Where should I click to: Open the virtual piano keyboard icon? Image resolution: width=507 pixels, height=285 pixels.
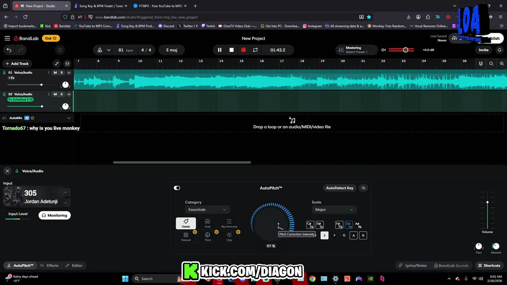[x=60, y=50]
